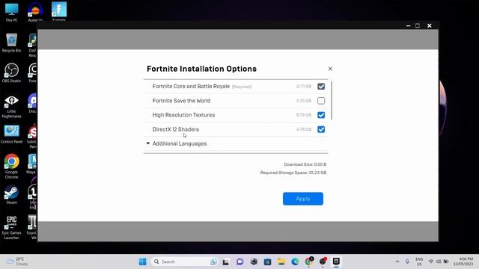Open Discord desktop shortcut

(32, 103)
